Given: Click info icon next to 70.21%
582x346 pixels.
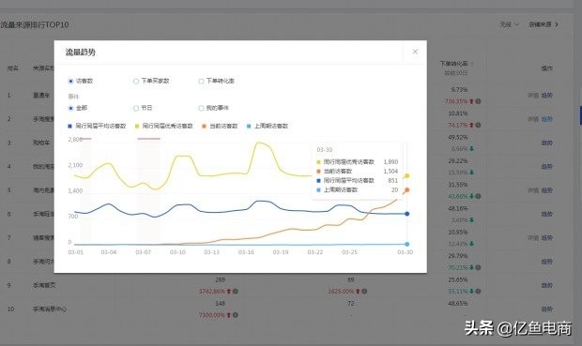Looking at the screenshot, I should (x=478, y=267).
